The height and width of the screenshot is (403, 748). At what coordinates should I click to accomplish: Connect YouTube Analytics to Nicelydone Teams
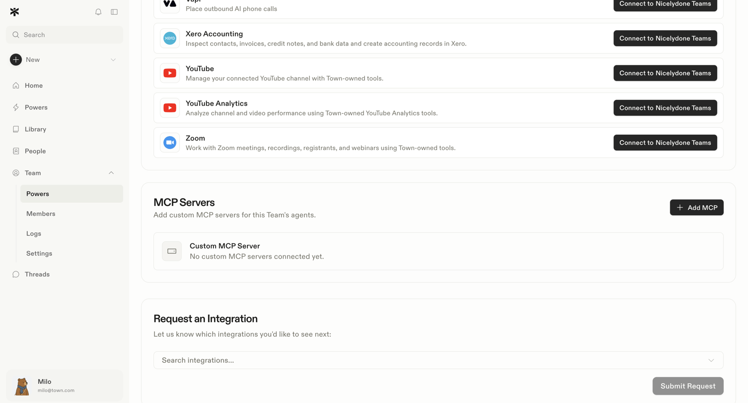(665, 108)
